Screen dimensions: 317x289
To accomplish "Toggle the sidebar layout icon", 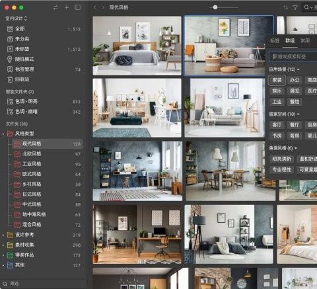I will click(77, 7).
